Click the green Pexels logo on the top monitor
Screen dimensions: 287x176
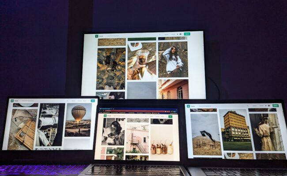[x=97, y=36]
